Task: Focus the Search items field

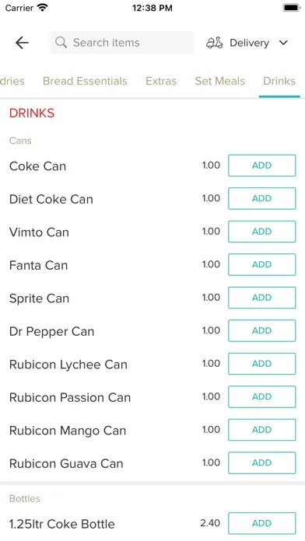Action: tap(121, 43)
